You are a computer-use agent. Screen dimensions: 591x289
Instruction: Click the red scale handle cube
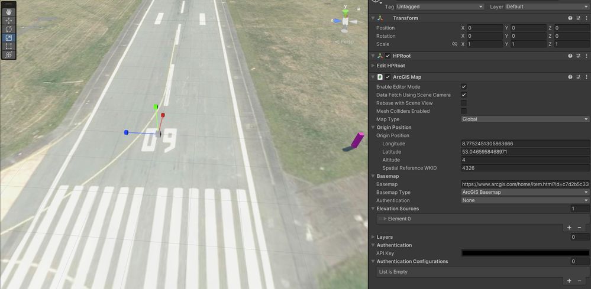point(163,115)
